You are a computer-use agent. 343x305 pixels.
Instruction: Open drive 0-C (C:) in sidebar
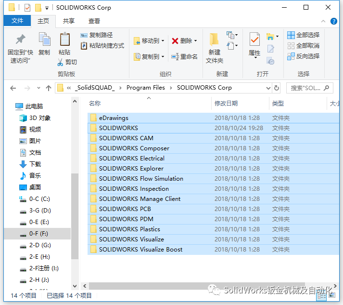(x=35, y=199)
